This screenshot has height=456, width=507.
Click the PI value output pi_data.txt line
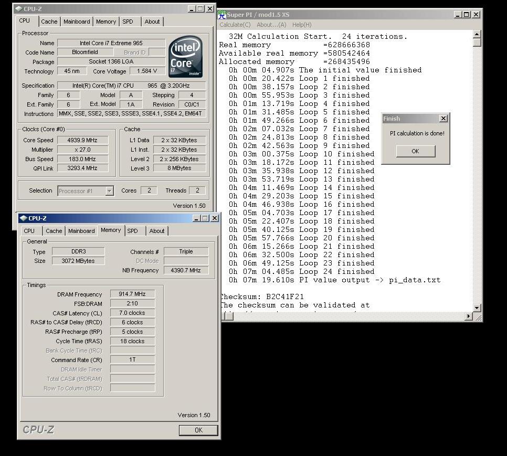pyautogui.click(x=335, y=280)
